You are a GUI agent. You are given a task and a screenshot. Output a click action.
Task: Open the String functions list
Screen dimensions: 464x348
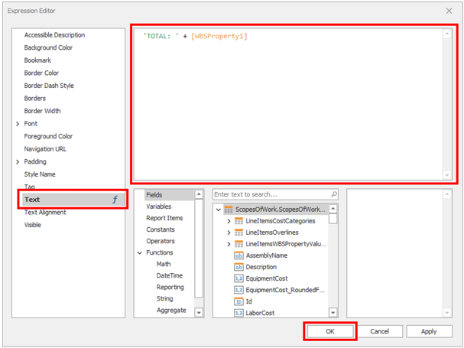point(165,298)
